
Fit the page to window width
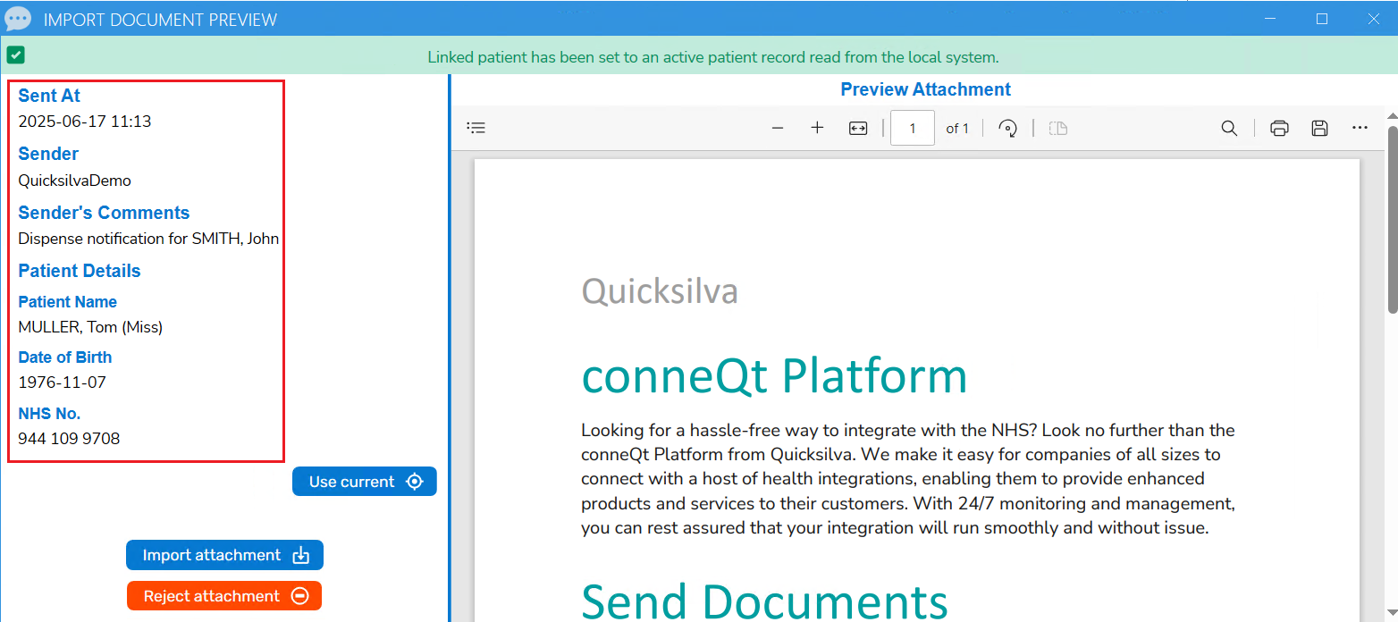tap(857, 128)
